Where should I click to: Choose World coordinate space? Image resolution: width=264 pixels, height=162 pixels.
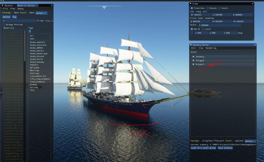pos(192,29)
